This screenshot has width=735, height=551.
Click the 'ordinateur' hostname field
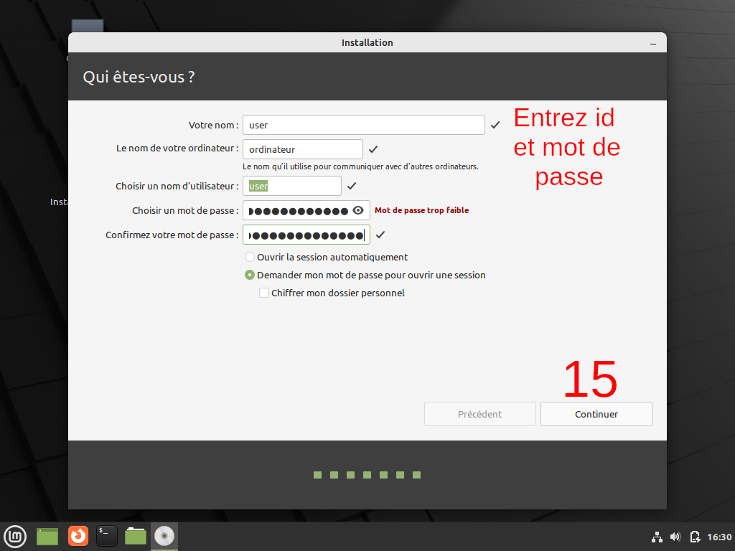(302, 149)
